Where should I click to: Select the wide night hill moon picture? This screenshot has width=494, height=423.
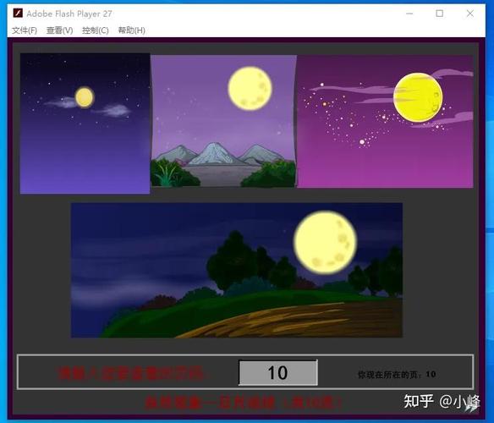coord(237,270)
